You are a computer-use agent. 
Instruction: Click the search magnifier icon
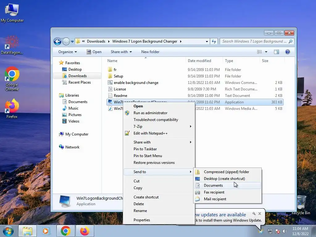tap(290, 41)
